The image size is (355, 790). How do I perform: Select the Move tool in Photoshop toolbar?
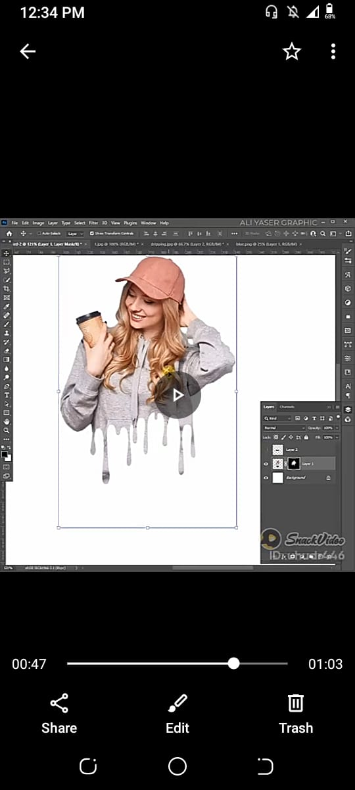(7, 253)
